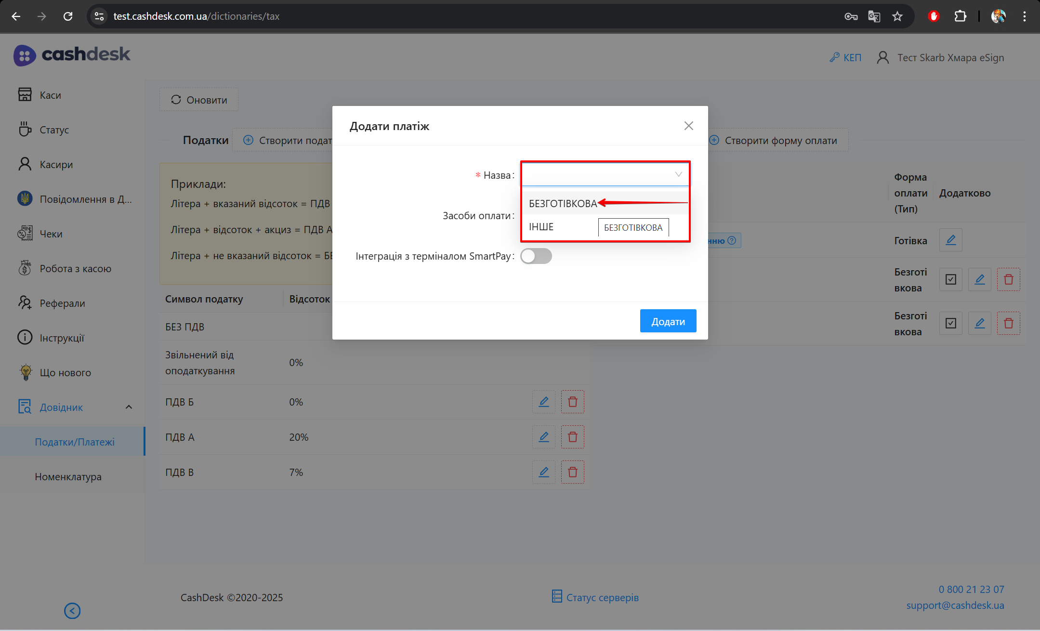Select БЕЗГОТІВКОВА option in dropdown
This screenshot has height=631, width=1040.
563,203
